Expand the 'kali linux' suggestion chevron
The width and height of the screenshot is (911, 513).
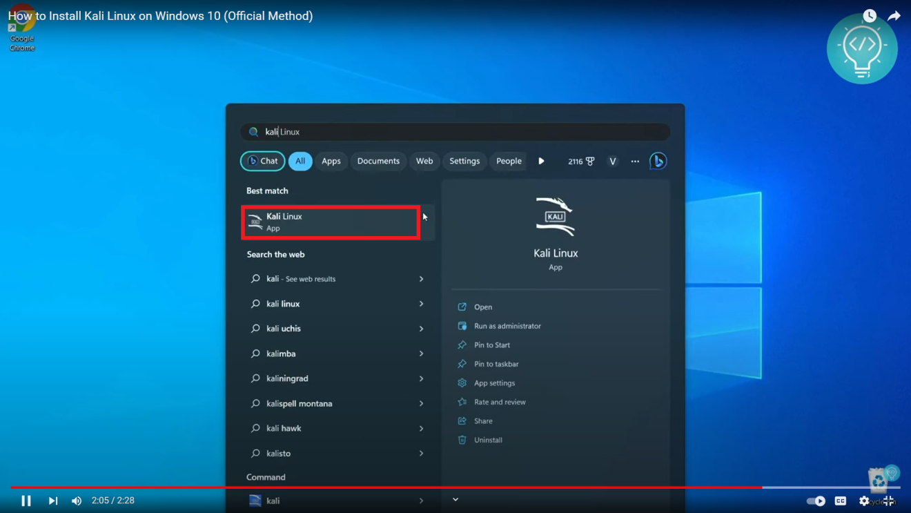(x=421, y=304)
